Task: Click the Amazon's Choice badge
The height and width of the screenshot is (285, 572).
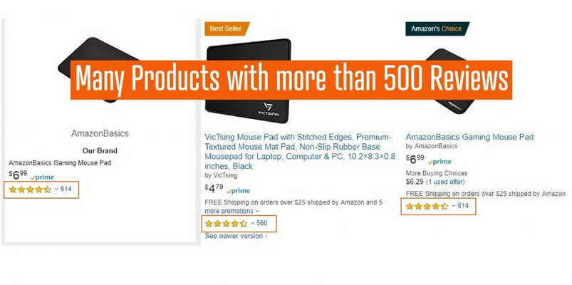Action: click(x=437, y=28)
